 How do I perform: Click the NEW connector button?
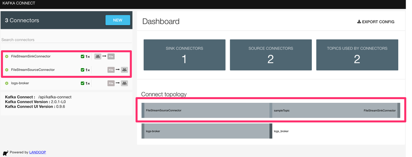click(118, 20)
